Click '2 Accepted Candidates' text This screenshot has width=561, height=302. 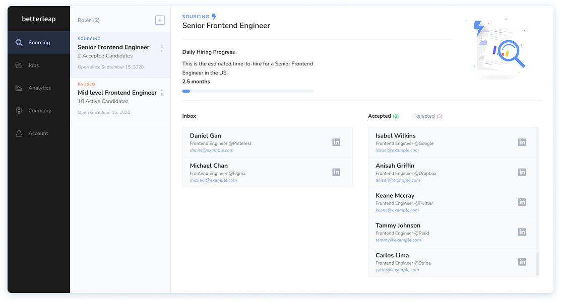pos(105,56)
